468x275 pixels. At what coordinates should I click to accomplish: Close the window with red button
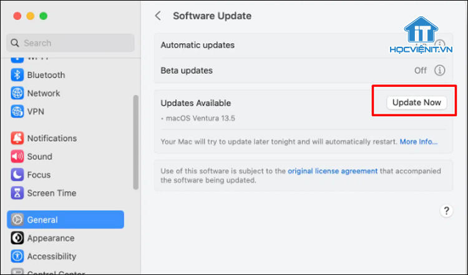[17, 16]
